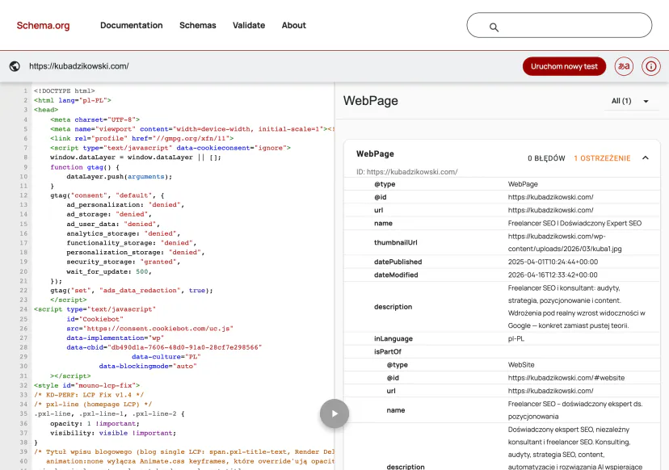Screen dimensions: 669x470
Task: Click the WebPage @type value row
Action: point(502,184)
